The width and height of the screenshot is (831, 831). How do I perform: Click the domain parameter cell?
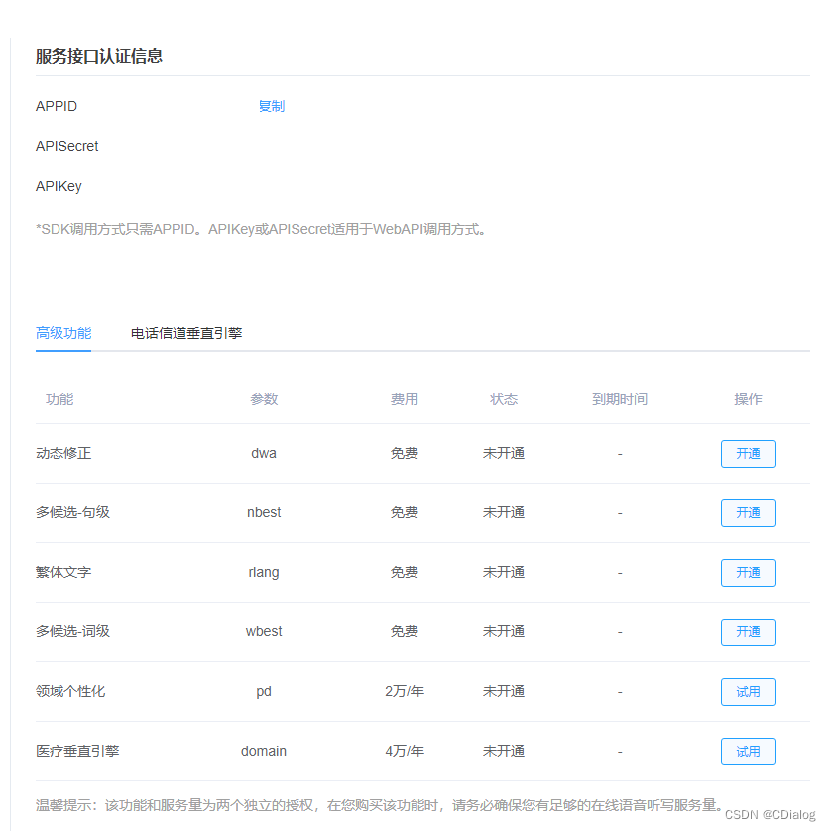264,751
